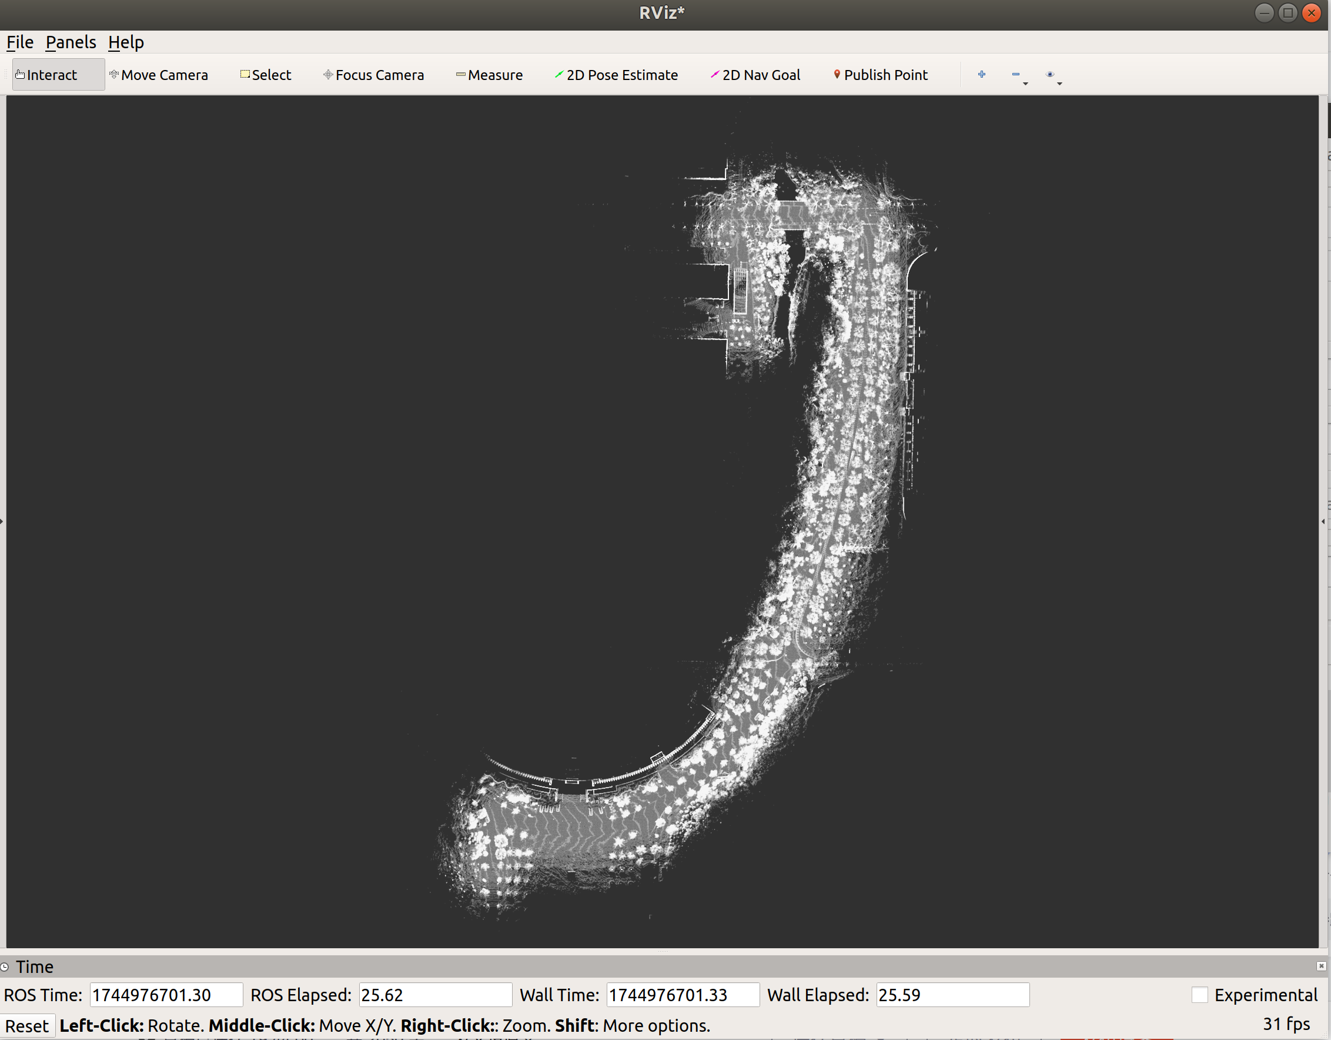
Task: Enable the Focus Camera tool
Action: pos(373,75)
